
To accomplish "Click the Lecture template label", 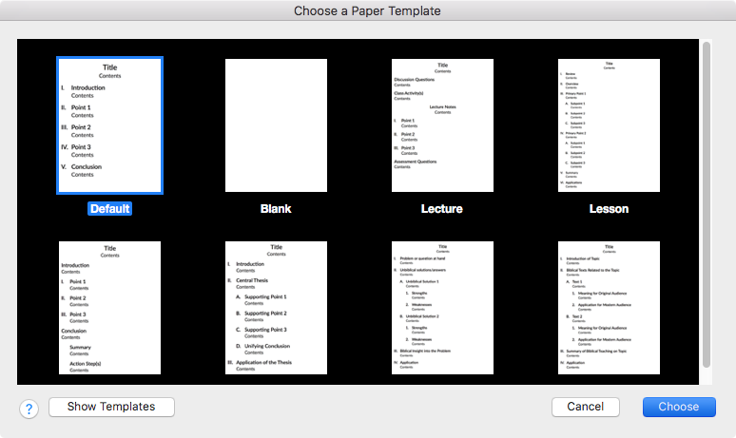I will click(x=442, y=208).
